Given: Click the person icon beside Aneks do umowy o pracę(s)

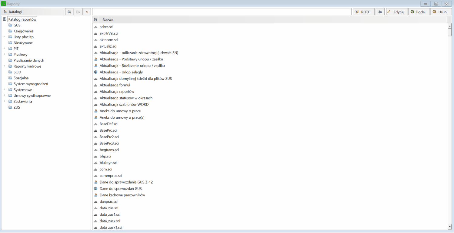Looking at the screenshot, I should click(x=96, y=117).
